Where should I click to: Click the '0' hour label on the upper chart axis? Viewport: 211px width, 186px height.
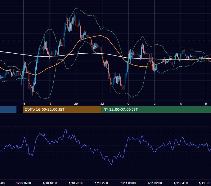(x=128, y=104)
